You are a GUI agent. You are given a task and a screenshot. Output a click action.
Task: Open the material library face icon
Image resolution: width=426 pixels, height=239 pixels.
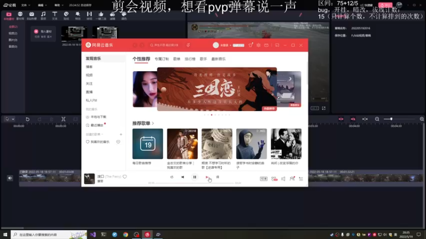[20, 16]
